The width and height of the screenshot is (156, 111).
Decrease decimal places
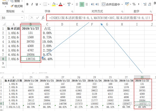(150, 4)
